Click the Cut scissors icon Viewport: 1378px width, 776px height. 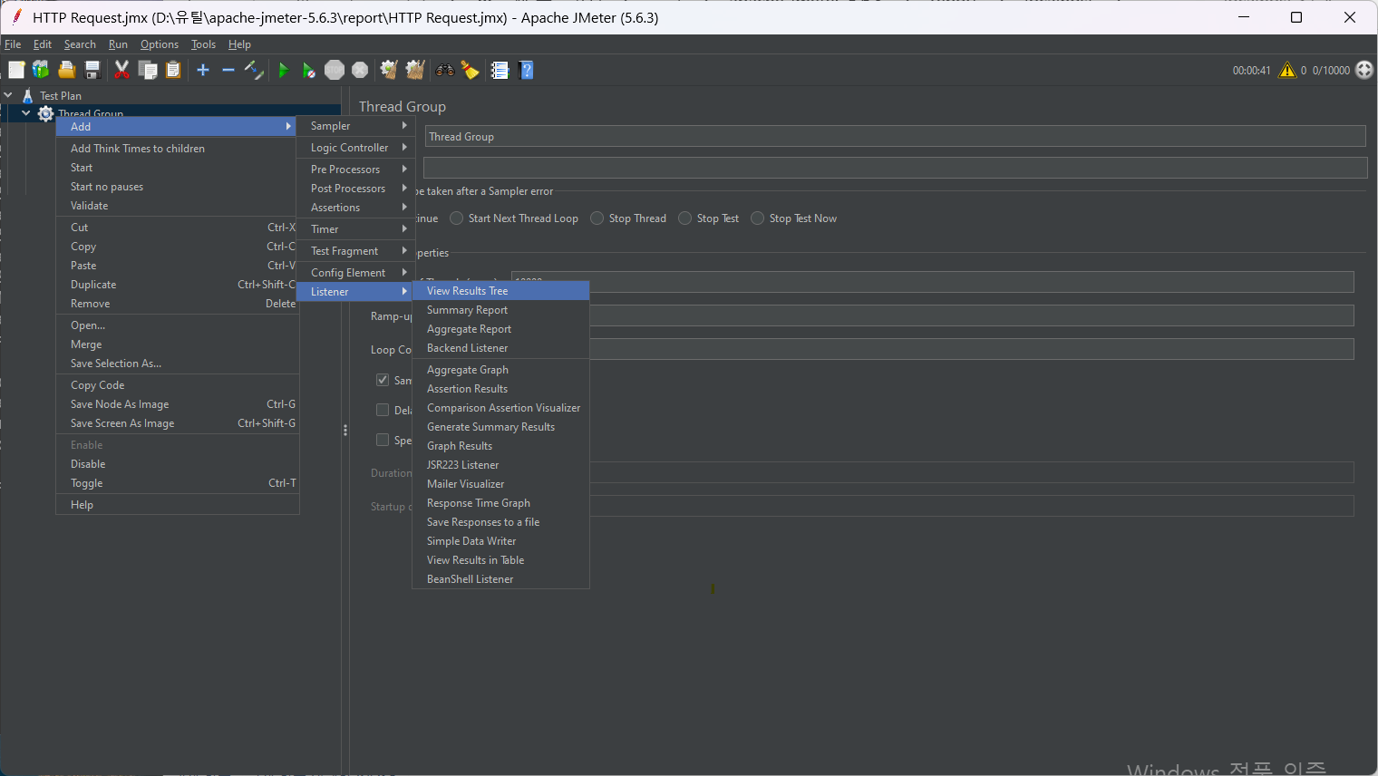pyautogui.click(x=121, y=70)
